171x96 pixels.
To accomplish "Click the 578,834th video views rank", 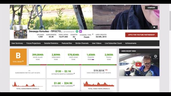I will [x=73, y=55].
